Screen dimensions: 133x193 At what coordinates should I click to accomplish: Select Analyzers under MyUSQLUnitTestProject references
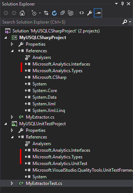click(42, 144)
